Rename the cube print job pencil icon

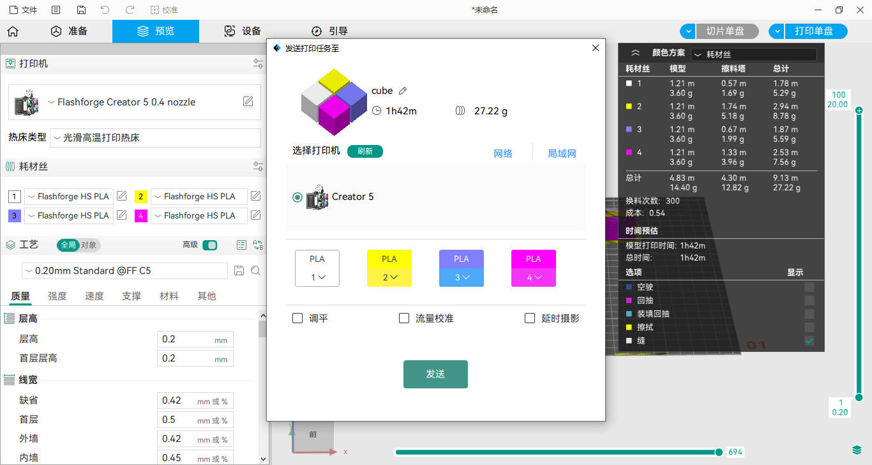pos(403,91)
